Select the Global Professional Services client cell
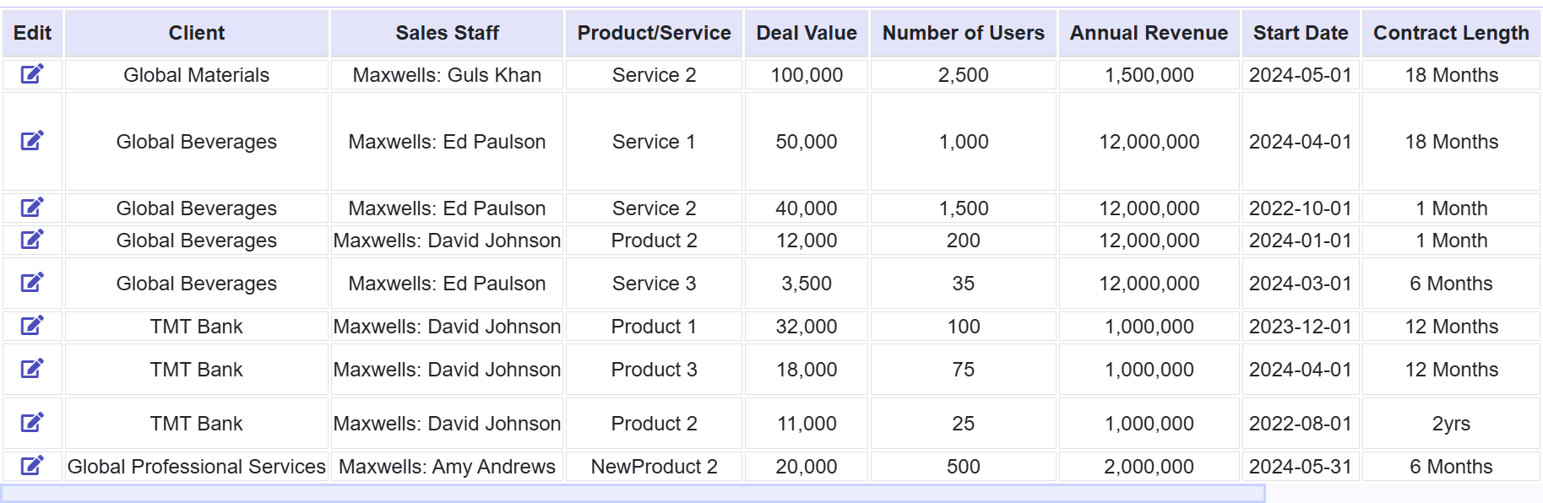Image resolution: width=1543 pixels, height=503 pixels. [196, 467]
